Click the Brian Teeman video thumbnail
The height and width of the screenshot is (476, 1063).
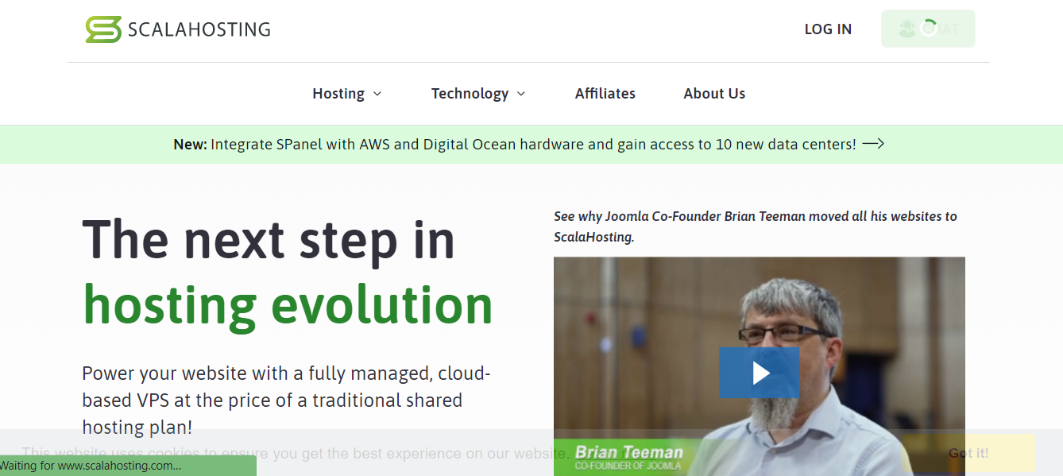pos(760,366)
